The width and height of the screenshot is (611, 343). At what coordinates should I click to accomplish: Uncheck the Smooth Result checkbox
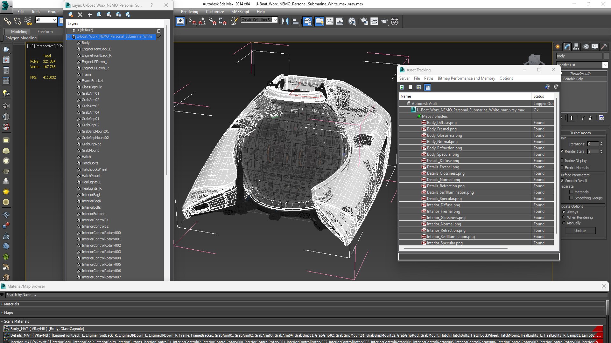562,181
